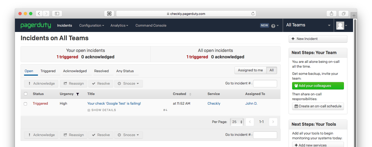
Task: Click the privacy extension icon beside address bar
Action: click(x=109, y=14)
